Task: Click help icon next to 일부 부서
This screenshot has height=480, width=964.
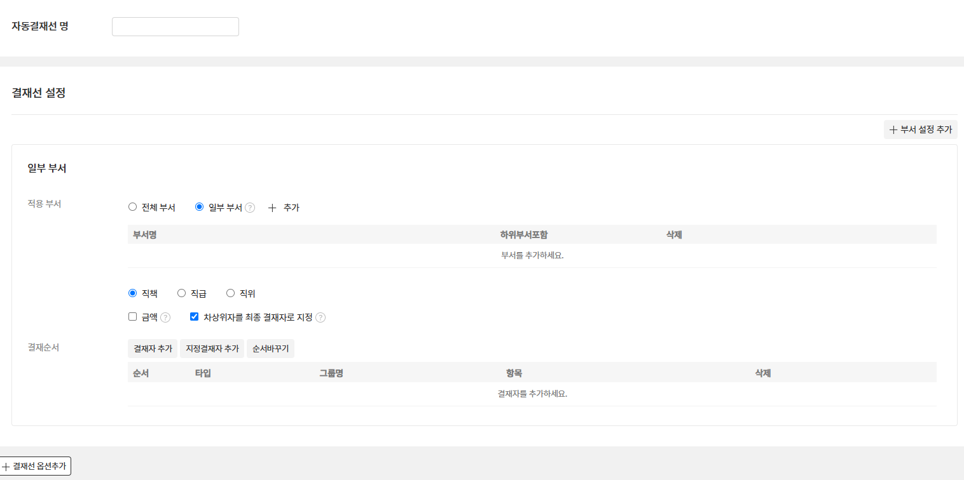Action: click(250, 208)
